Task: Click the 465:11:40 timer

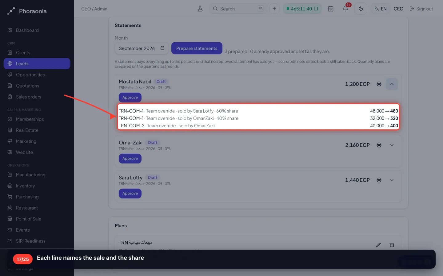Action: (x=302, y=9)
